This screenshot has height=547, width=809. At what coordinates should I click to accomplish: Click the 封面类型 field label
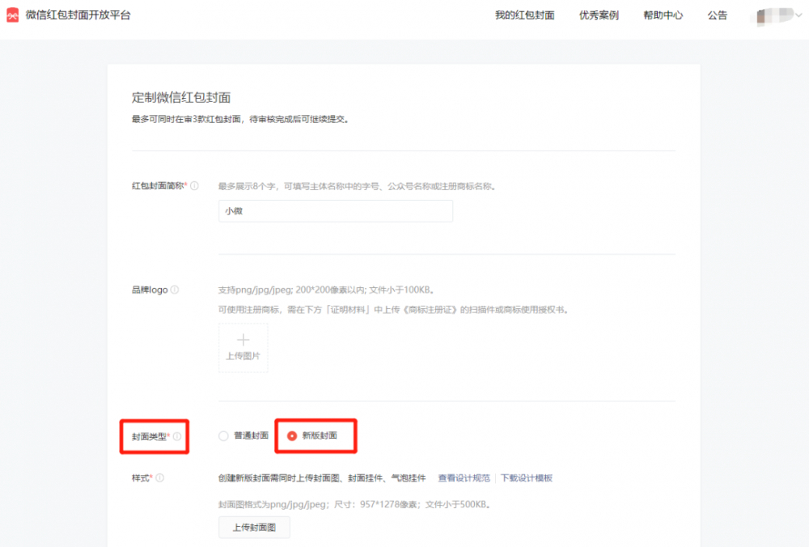149,437
